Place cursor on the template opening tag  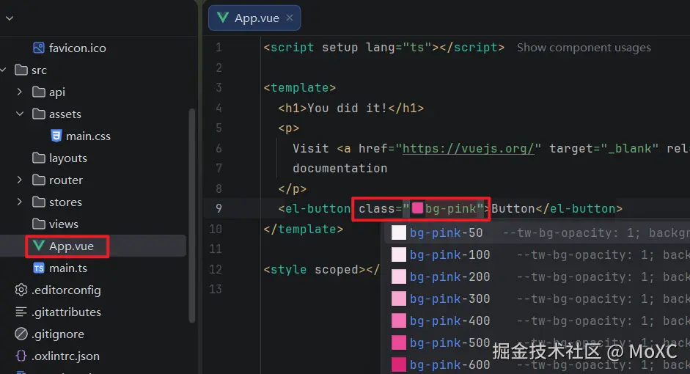300,87
